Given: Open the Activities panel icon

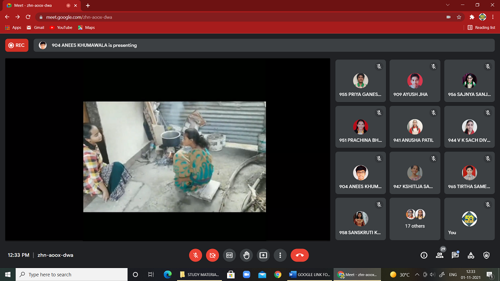Looking at the screenshot, I should click(x=471, y=255).
